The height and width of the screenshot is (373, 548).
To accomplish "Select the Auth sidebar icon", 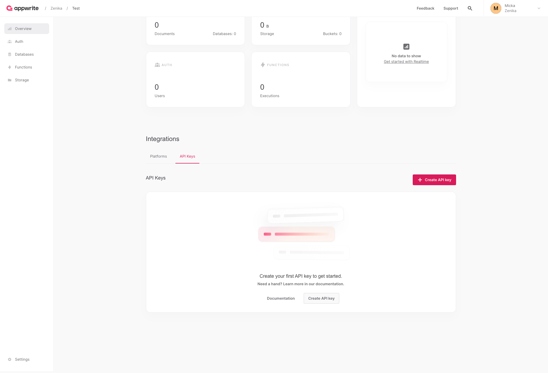I will coord(10,41).
